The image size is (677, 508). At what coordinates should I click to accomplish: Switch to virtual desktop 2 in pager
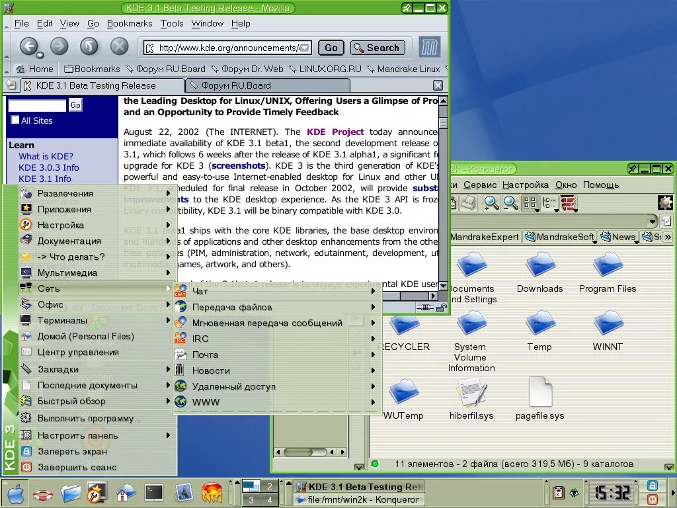tap(270, 486)
